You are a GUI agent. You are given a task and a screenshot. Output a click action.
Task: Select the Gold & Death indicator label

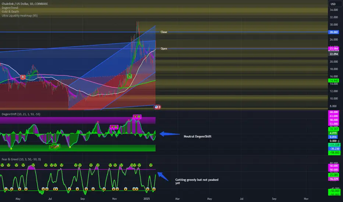(x=10, y=12)
